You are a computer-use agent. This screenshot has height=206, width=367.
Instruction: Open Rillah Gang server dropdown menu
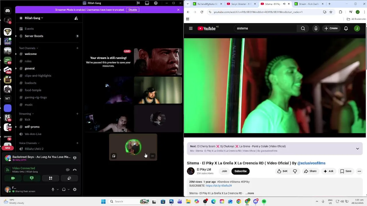coord(34,18)
